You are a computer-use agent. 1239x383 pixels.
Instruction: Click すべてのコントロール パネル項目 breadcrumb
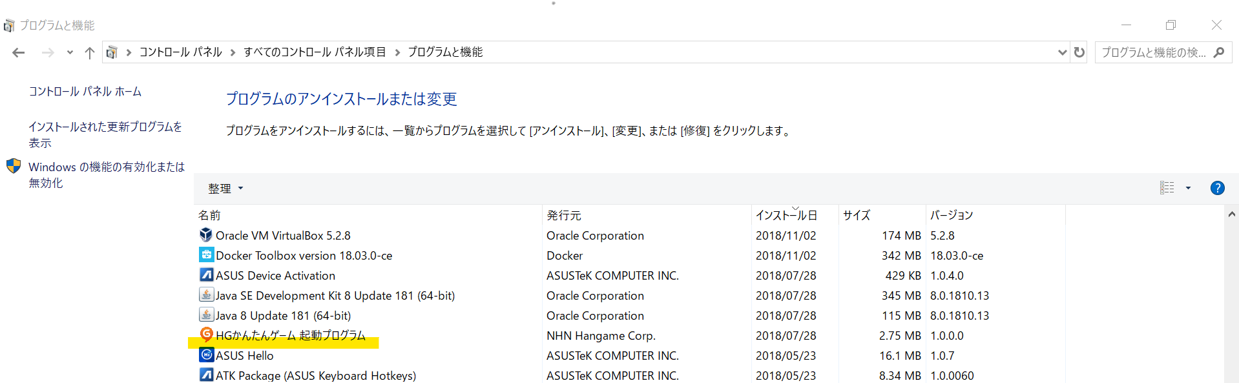(315, 52)
